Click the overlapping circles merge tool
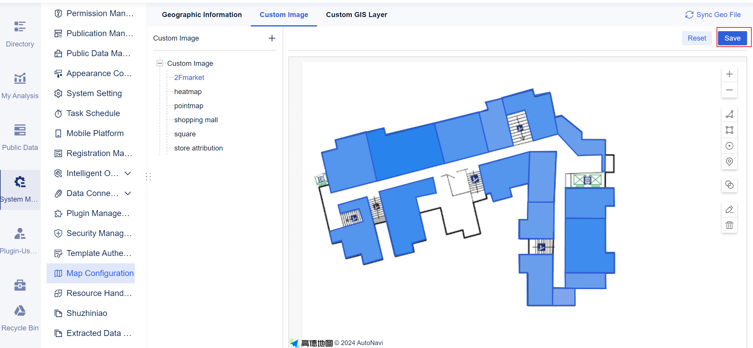This screenshot has width=753, height=348. (729, 185)
